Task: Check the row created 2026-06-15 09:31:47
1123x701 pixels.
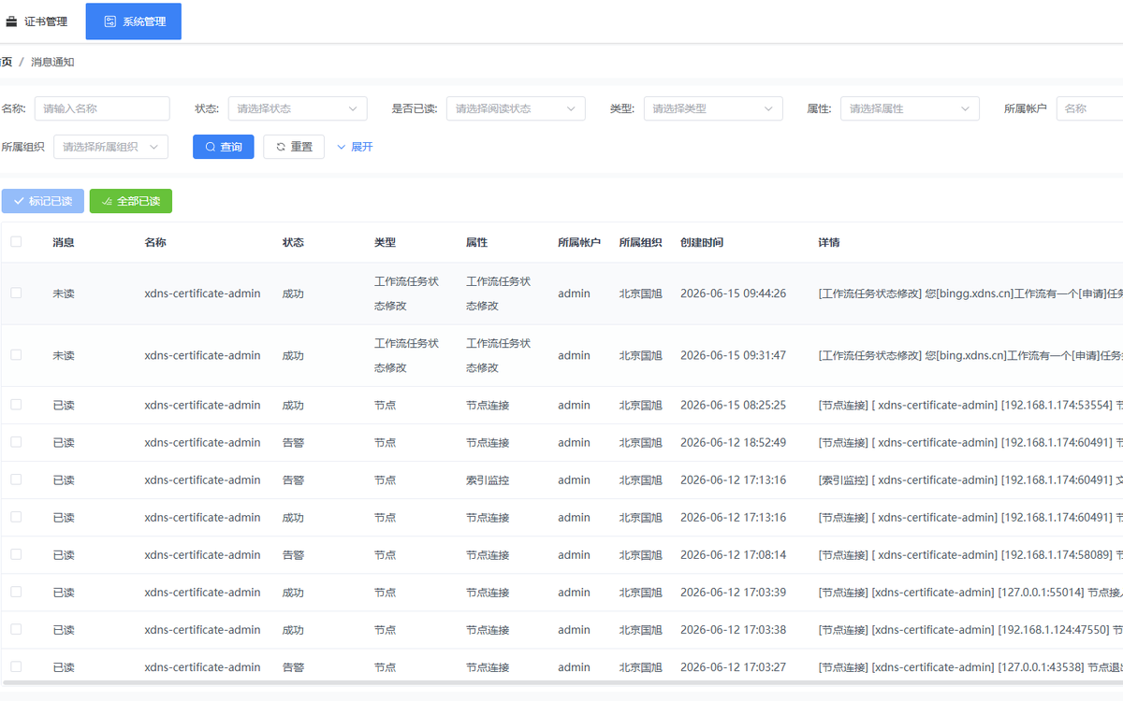Action: coord(16,355)
